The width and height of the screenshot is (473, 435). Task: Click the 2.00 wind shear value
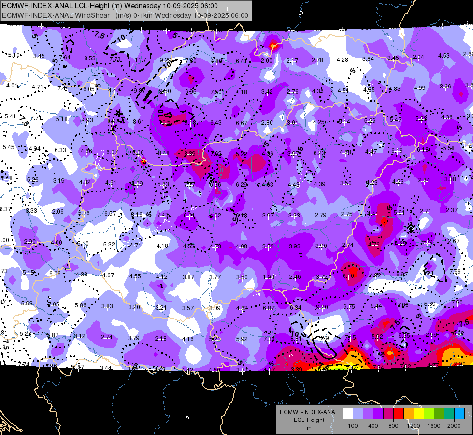[266, 61]
